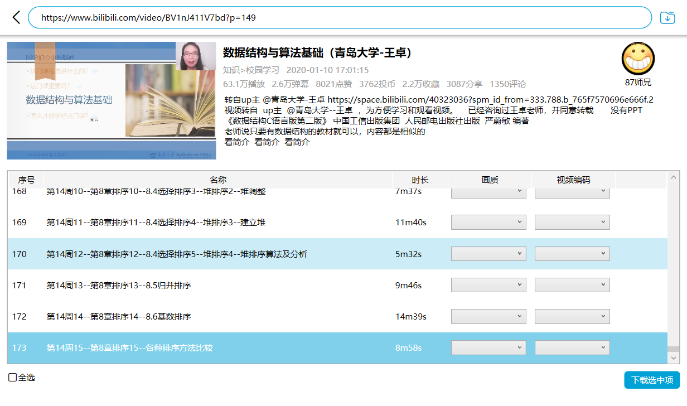The width and height of the screenshot is (687, 406).
Task: Click 序号 cell 170
Action: pos(20,254)
